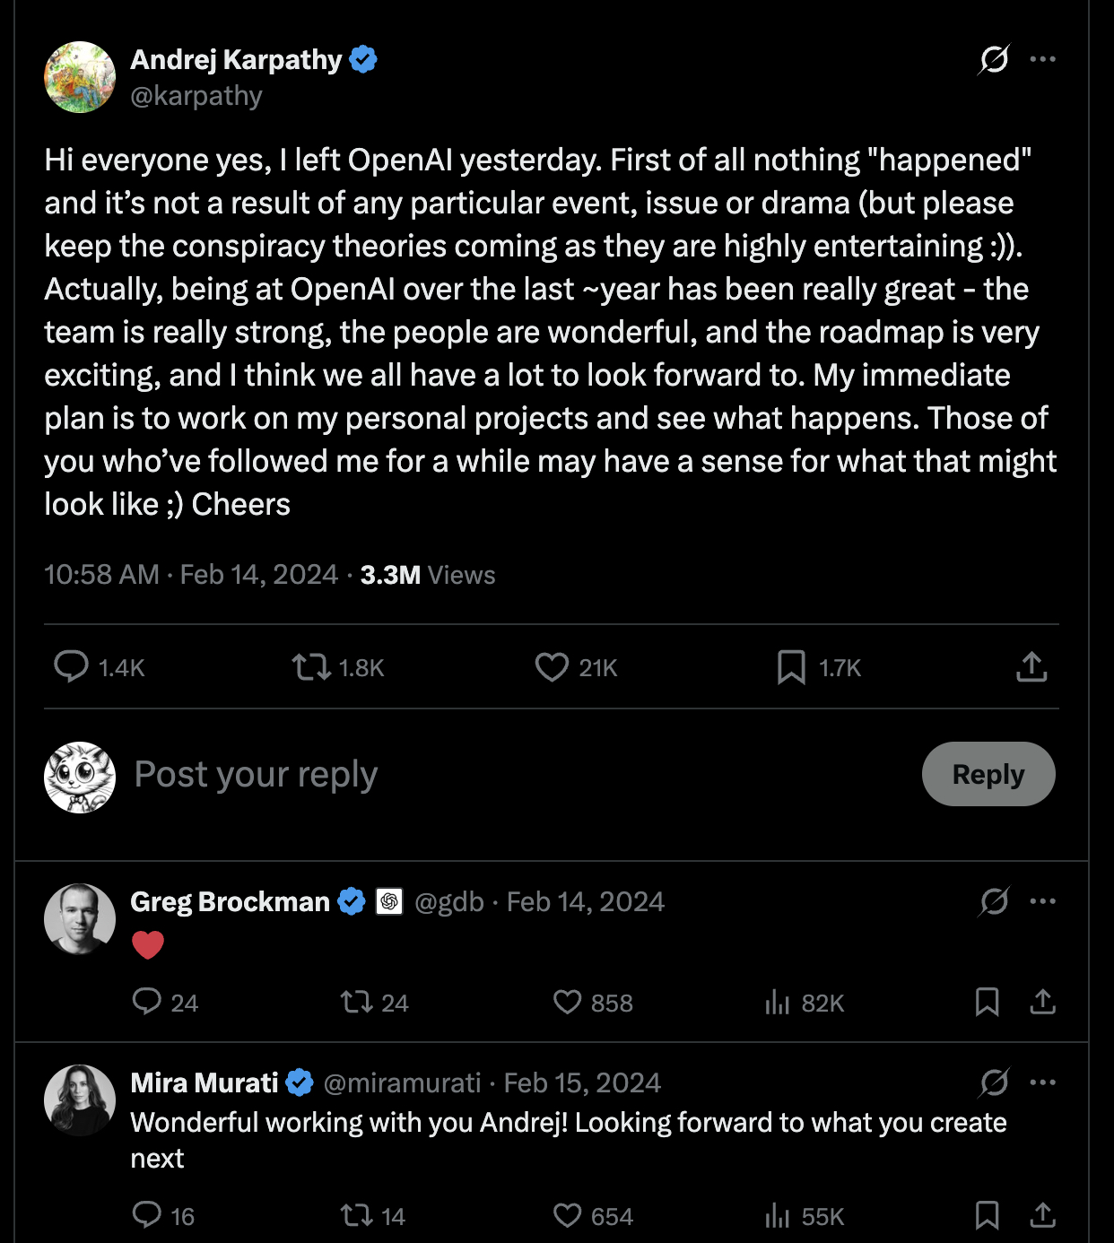Like Andrej Karpathy's main post
The width and height of the screenshot is (1114, 1243).
552,667
